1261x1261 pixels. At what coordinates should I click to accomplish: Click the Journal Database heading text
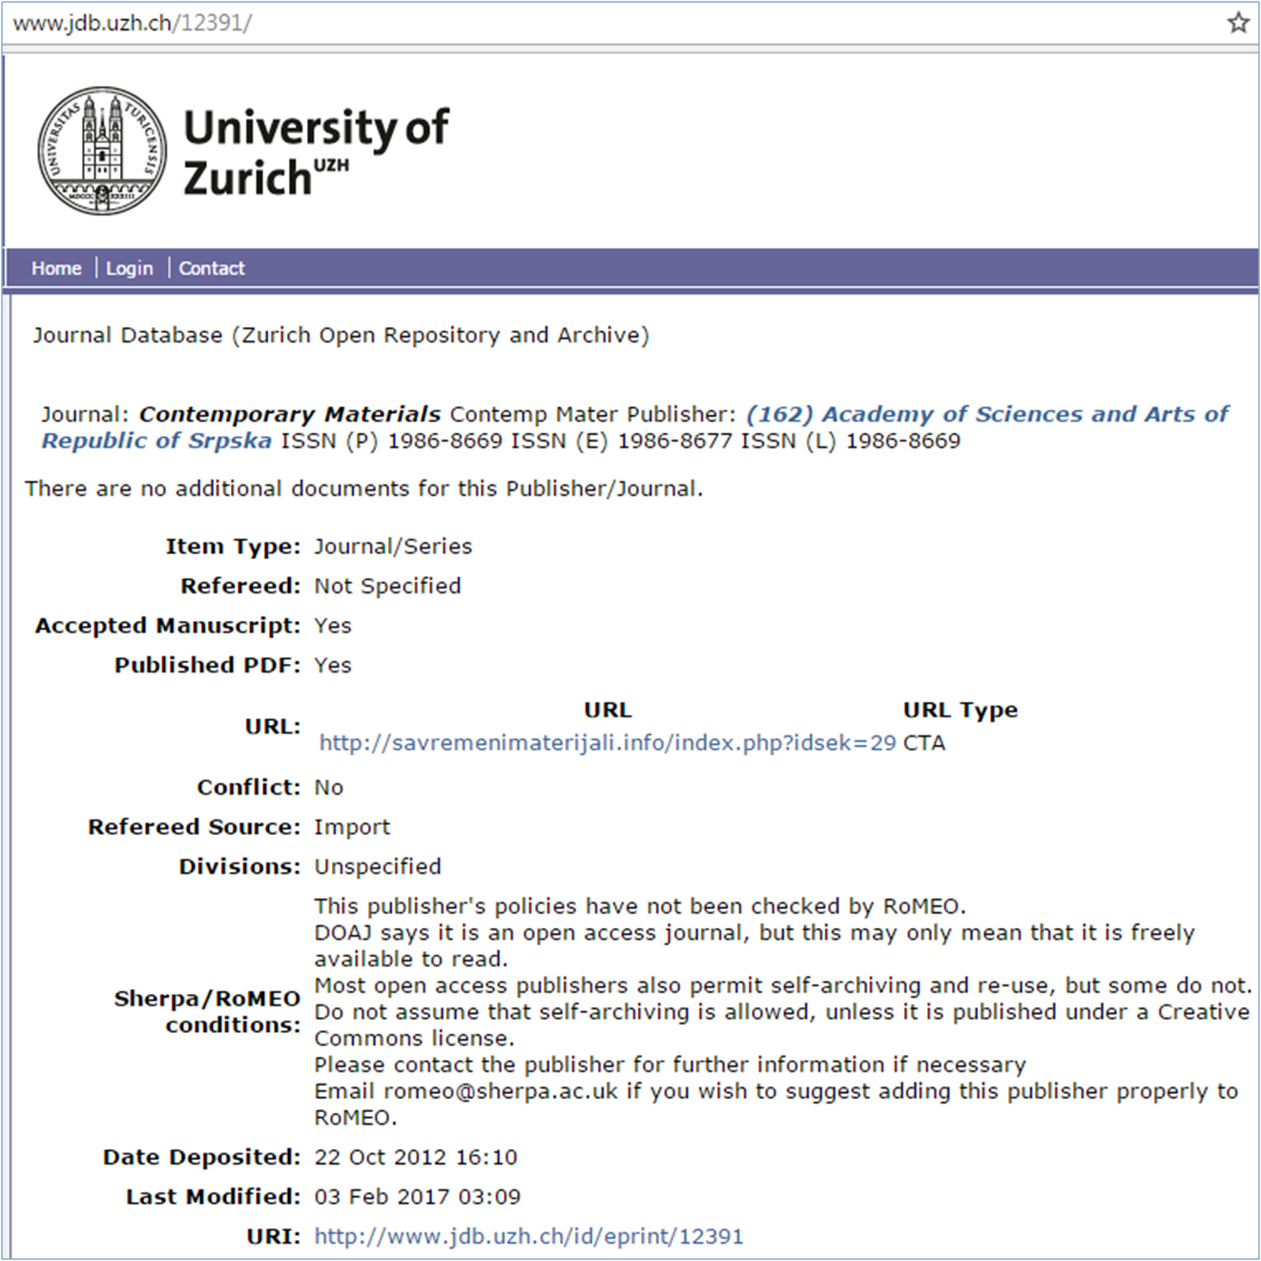coord(341,336)
